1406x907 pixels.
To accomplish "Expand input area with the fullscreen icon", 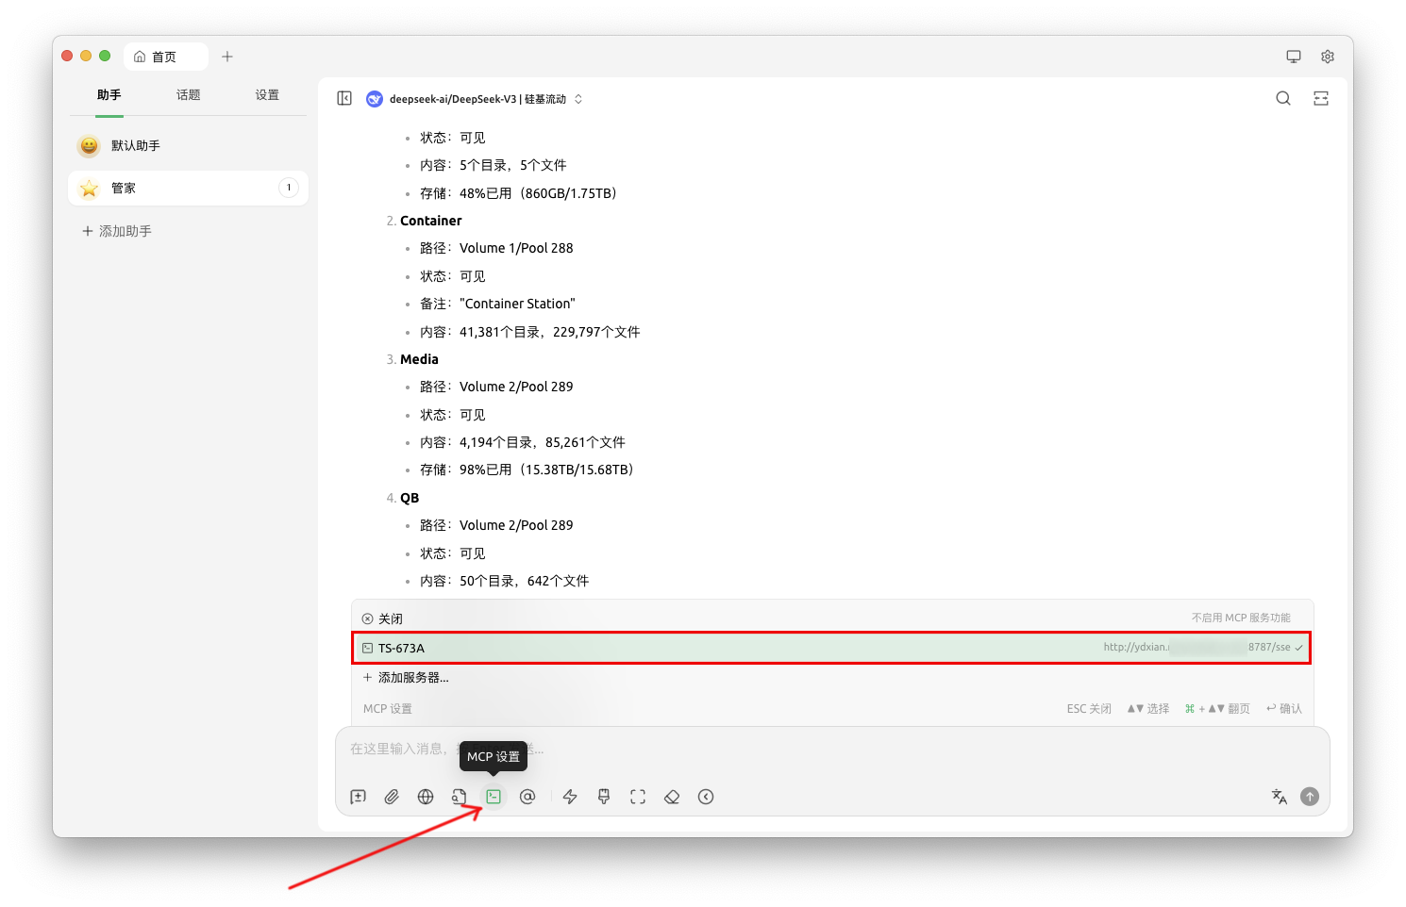I will tap(637, 797).
